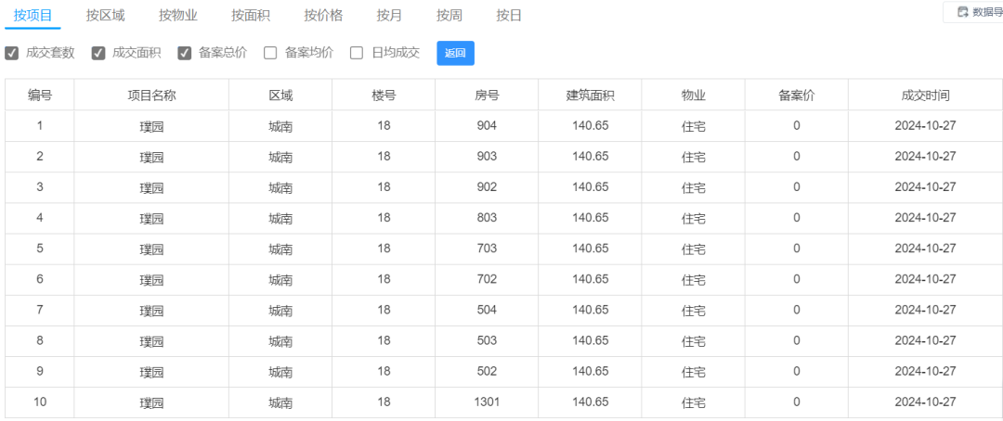Screen dimensions: 1003x421
Task: Toggle the 备案总价 checkbox
Action: click(x=184, y=53)
